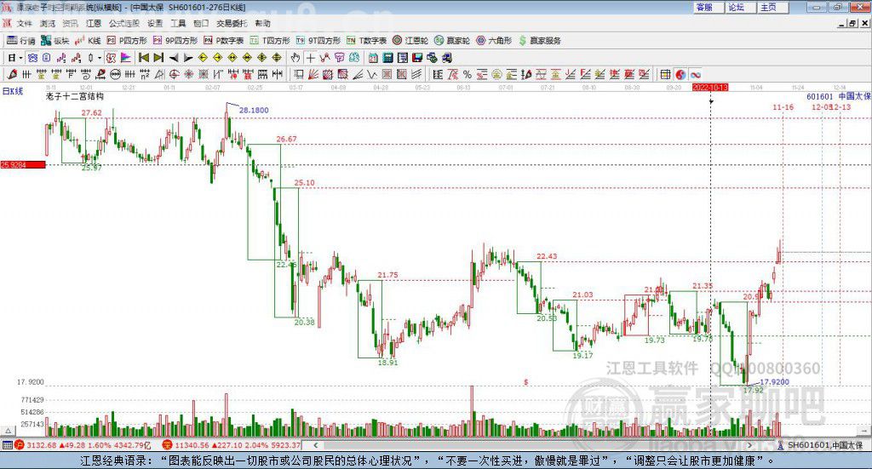Screen dimensions: 872x469
Task: Click the 板块 toolbar button
Action: (55, 41)
